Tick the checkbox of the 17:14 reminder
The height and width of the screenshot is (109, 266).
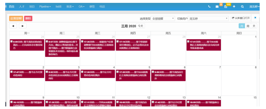pos(117,41)
